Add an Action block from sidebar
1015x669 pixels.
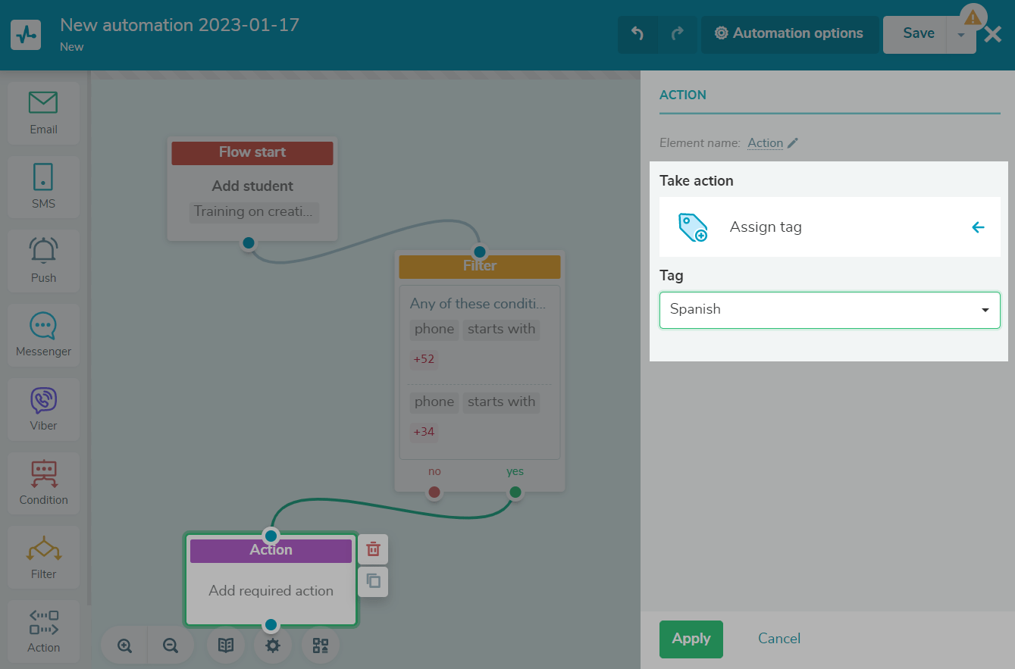pyautogui.click(x=43, y=631)
